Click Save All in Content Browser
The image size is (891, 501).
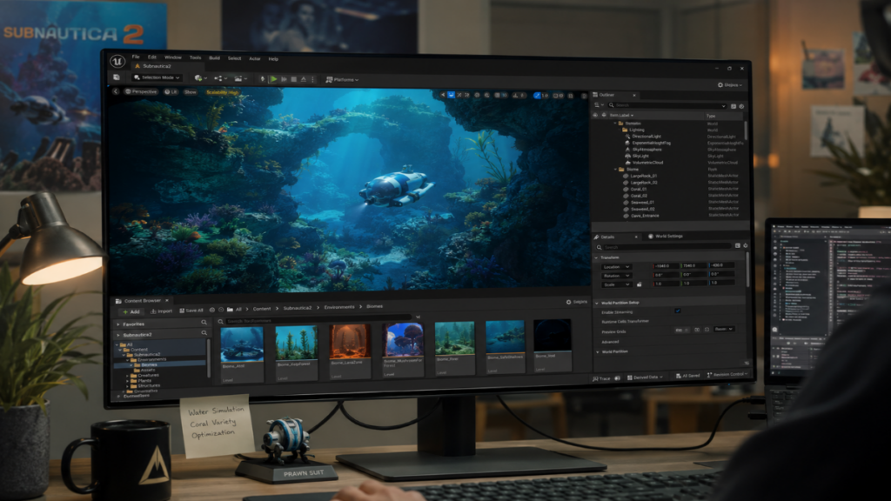[x=191, y=311]
